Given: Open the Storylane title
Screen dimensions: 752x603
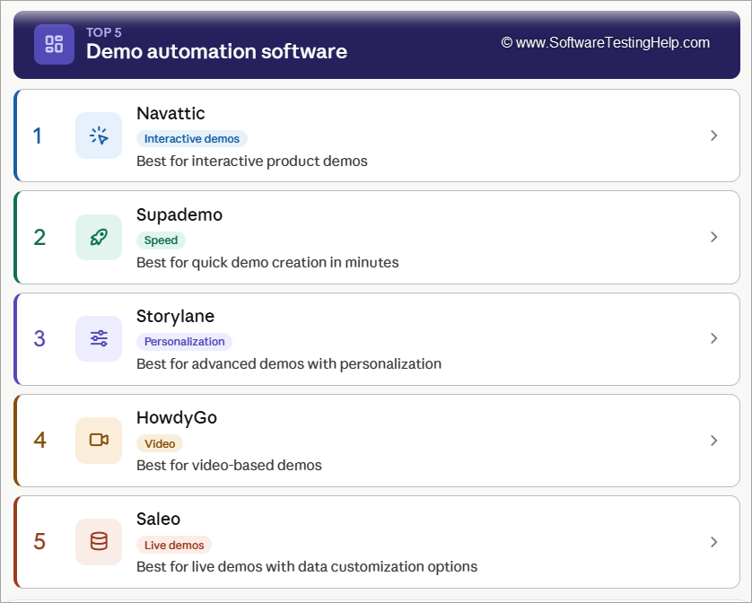Looking at the screenshot, I should (x=176, y=316).
